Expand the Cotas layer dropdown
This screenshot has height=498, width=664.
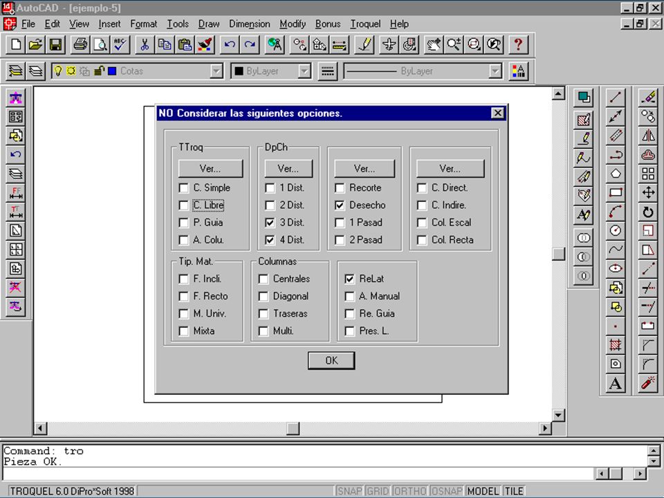coord(216,71)
